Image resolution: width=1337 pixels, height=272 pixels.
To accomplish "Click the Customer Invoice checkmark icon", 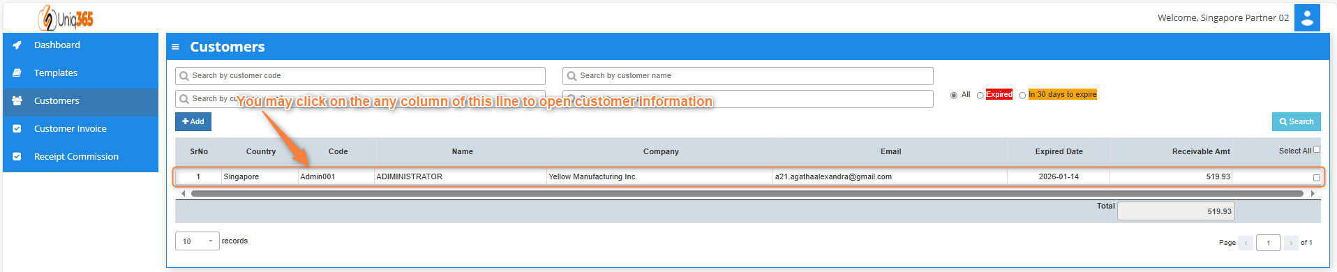I will [17, 128].
